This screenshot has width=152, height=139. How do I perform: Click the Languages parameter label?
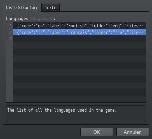coord(31,19)
